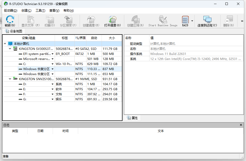Select the 653 MB Windows 恢复分区 row

click(x=62, y=74)
